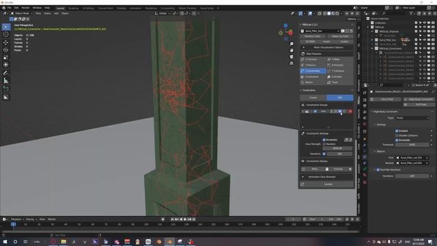Open the Windows Start menu
The height and width of the screenshot is (246, 437).
click(5, 241)
